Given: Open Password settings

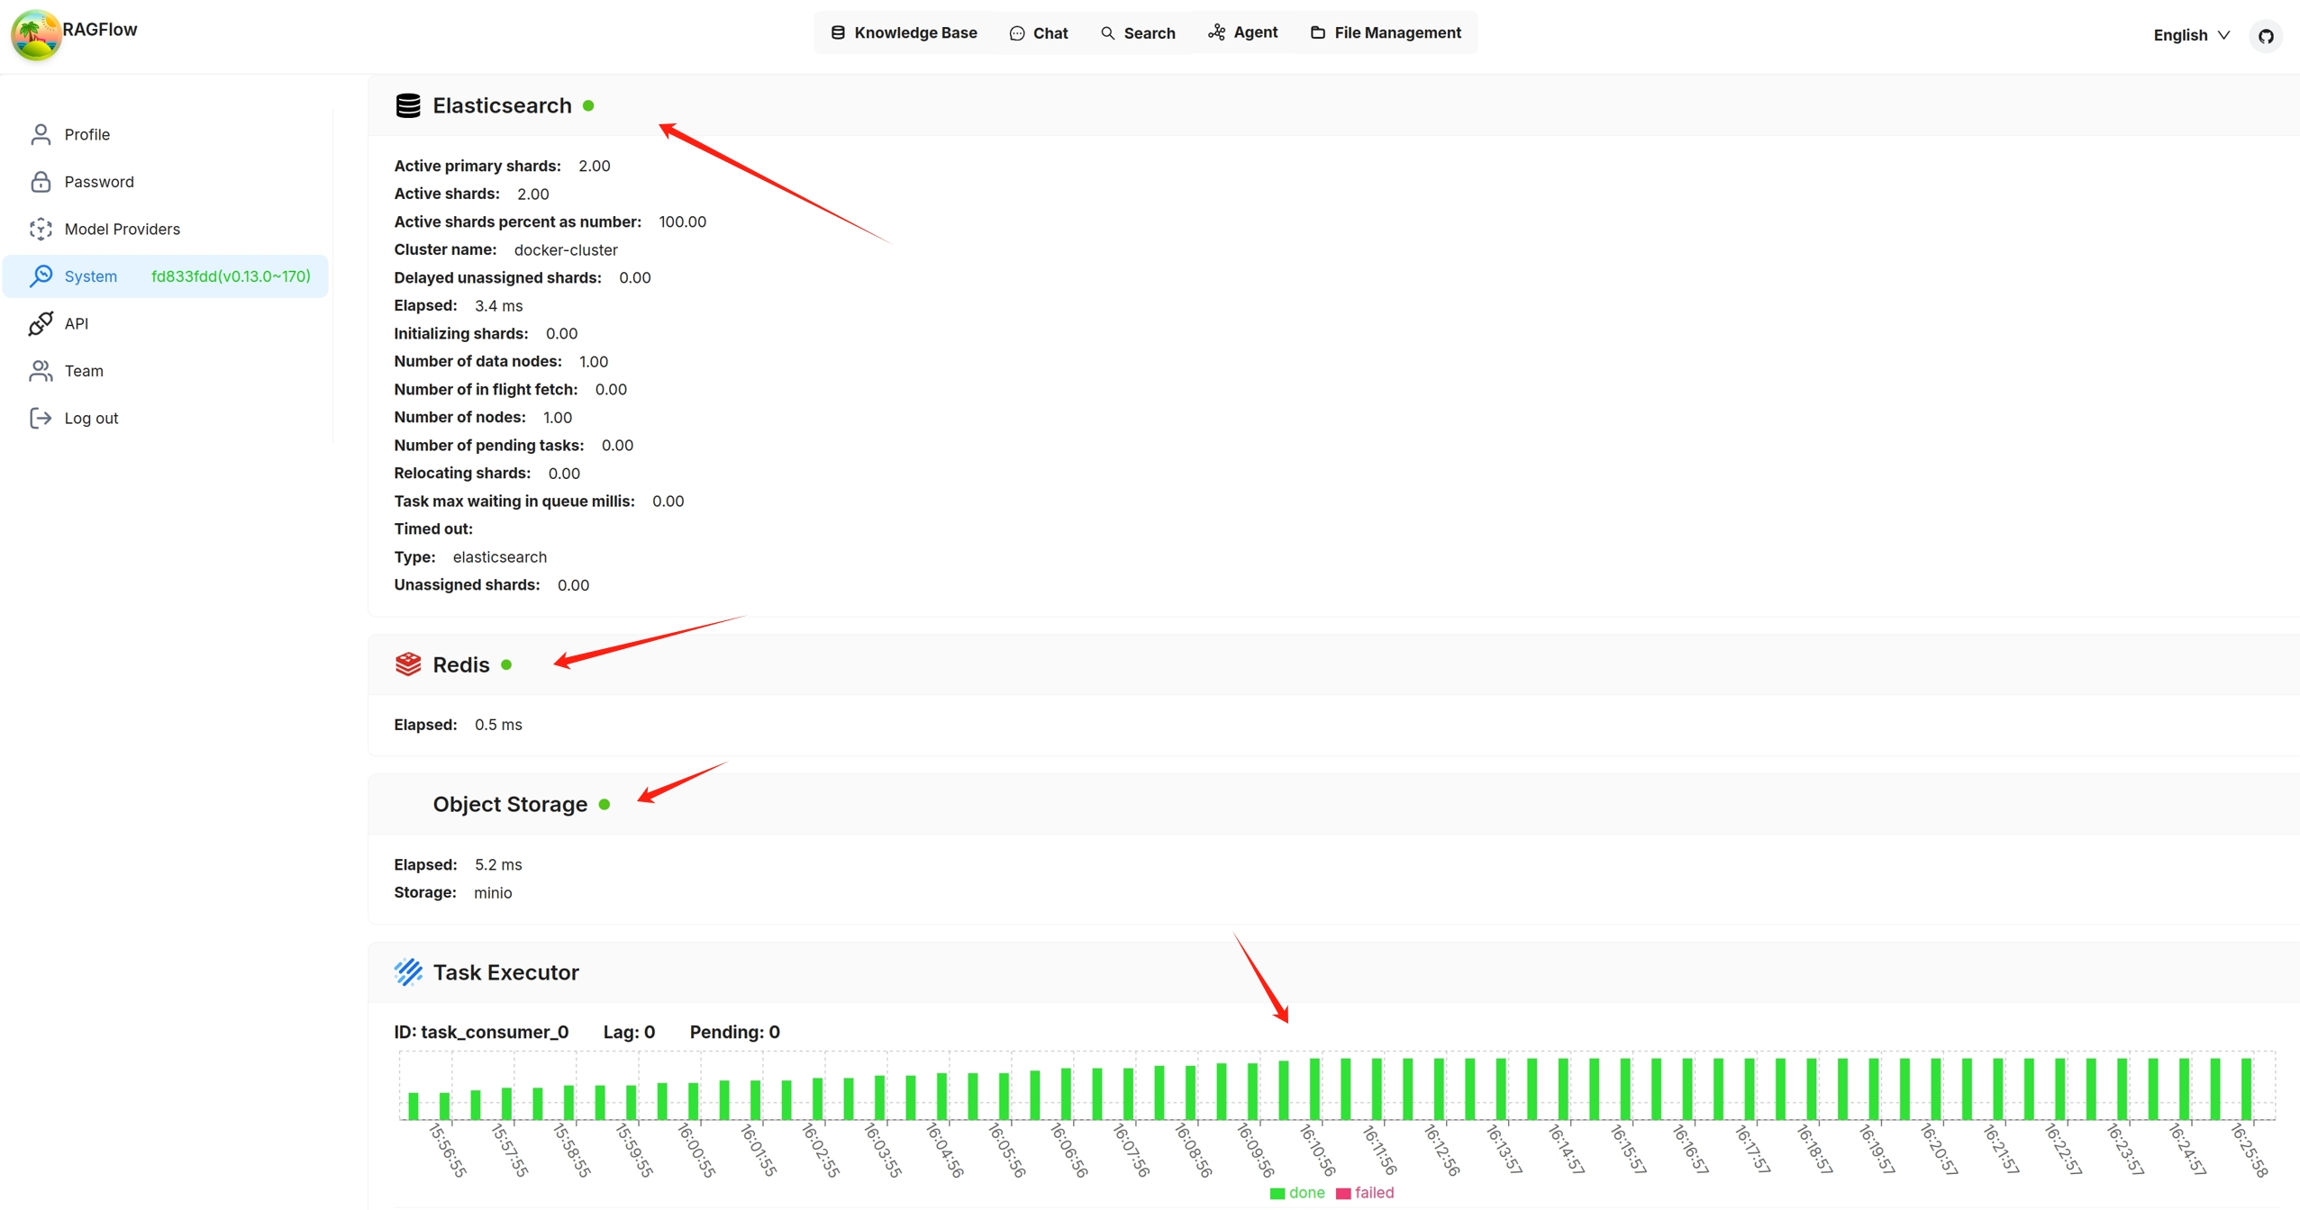Looking at the screenshot, I should [166, 182].
